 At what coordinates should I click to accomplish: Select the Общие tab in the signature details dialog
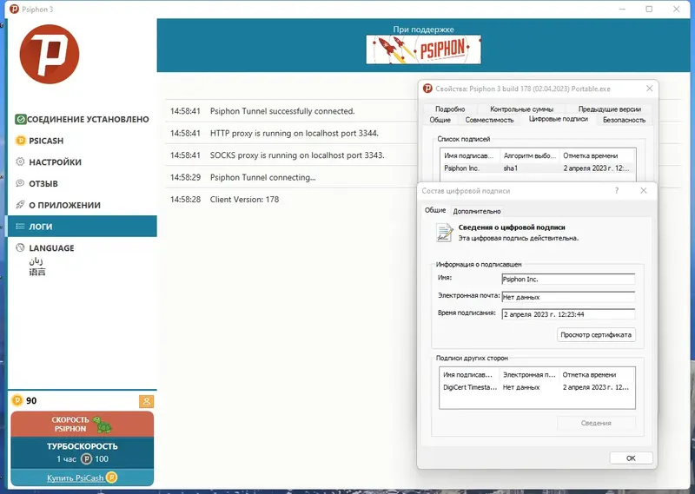tap(435, 210)
